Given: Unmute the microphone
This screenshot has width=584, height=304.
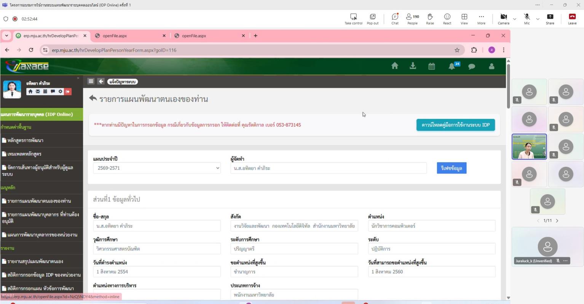Looking at the screenshot, I should (x=527, y=19).
